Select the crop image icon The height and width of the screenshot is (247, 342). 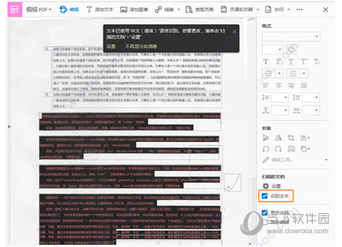point(291,138)
